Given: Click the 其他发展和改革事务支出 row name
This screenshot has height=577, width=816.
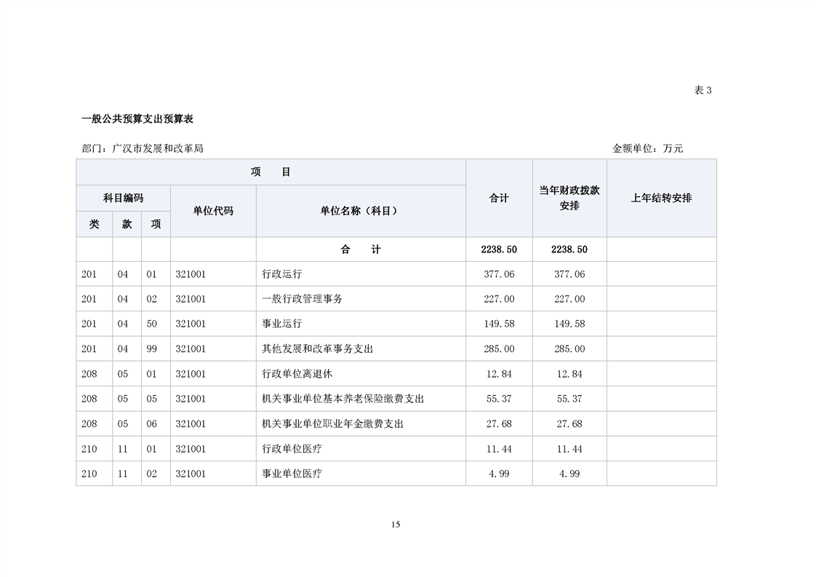Looking at the screenshot, I should (317, 349).
